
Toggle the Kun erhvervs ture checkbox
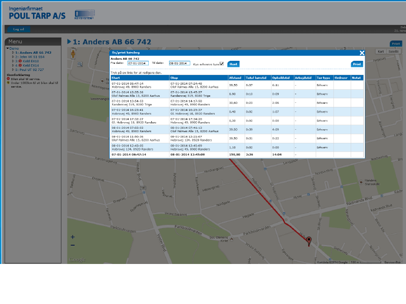click(222, 64)
